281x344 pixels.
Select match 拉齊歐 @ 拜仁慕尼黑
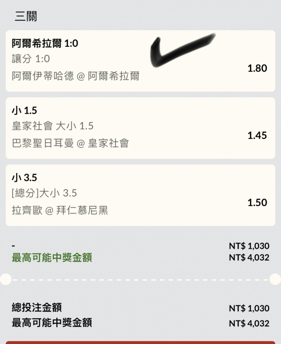click(60, 210)
